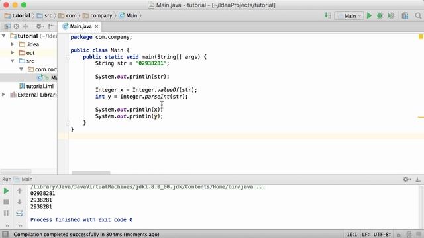Click the Run console vertical scrollbar

(x=421, y=207)
